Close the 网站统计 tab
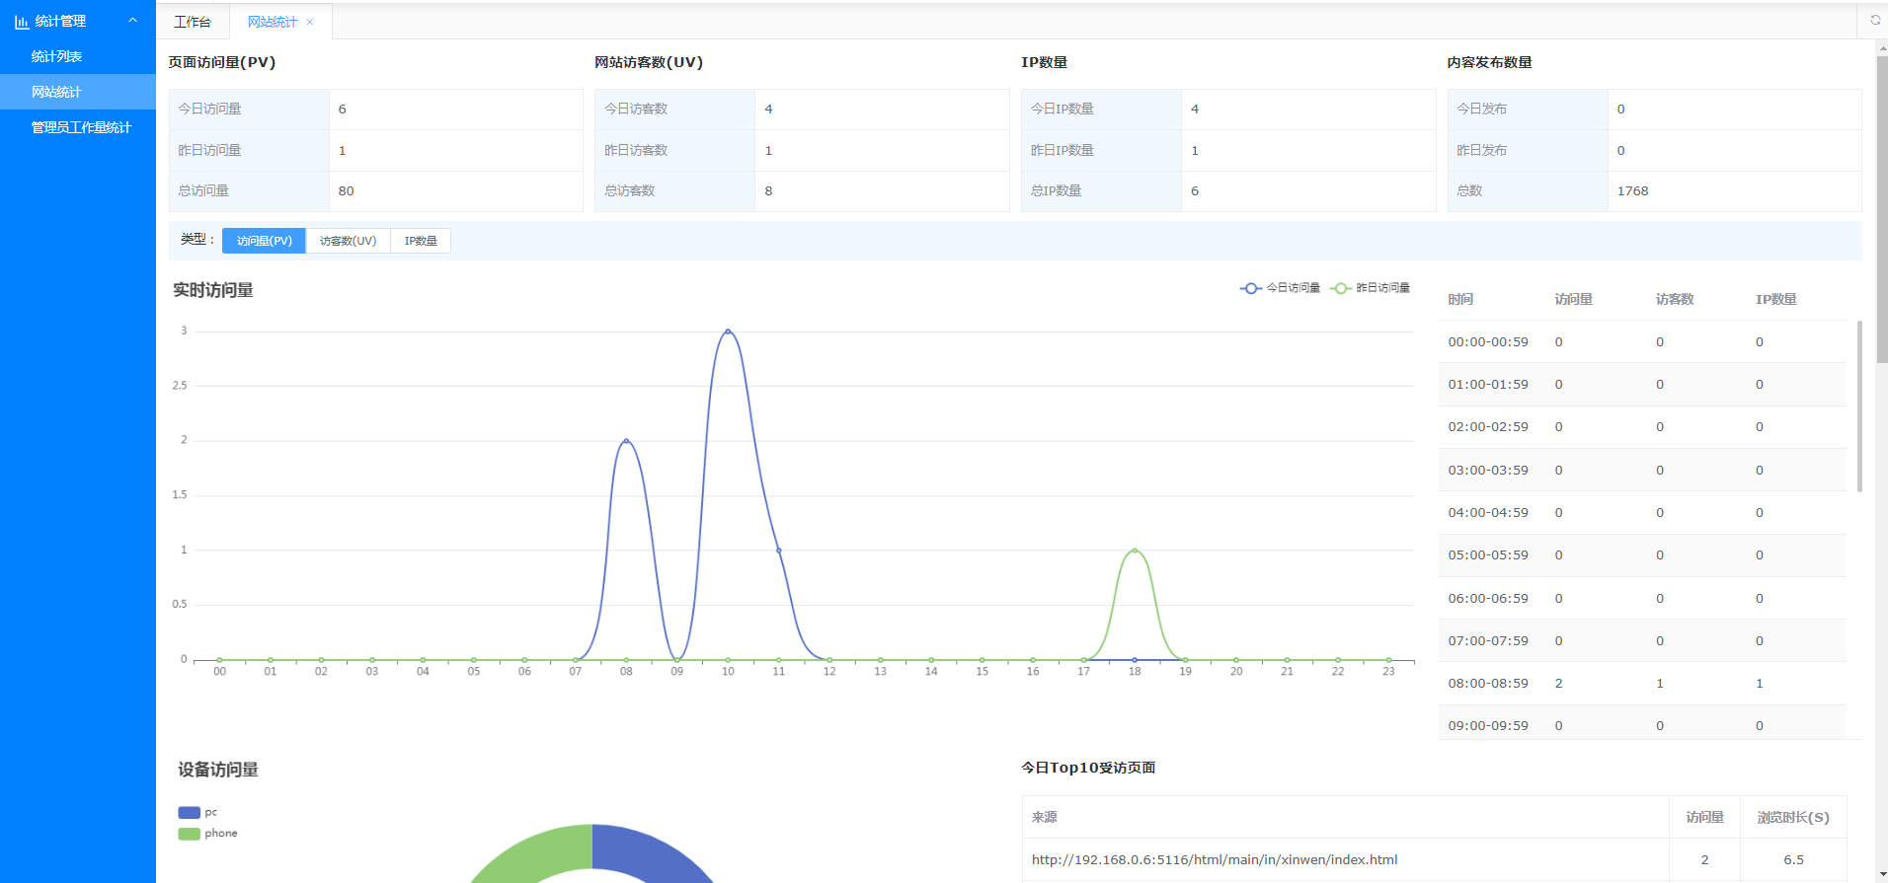Screen dimensions: 1888x883 (x=310, y=22)
